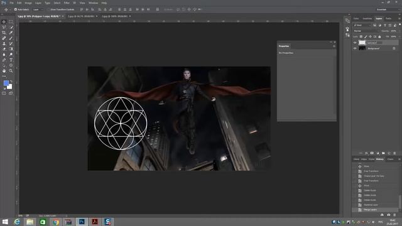
Task: Select the Hand tool
Action: click(x=4, y=71)
